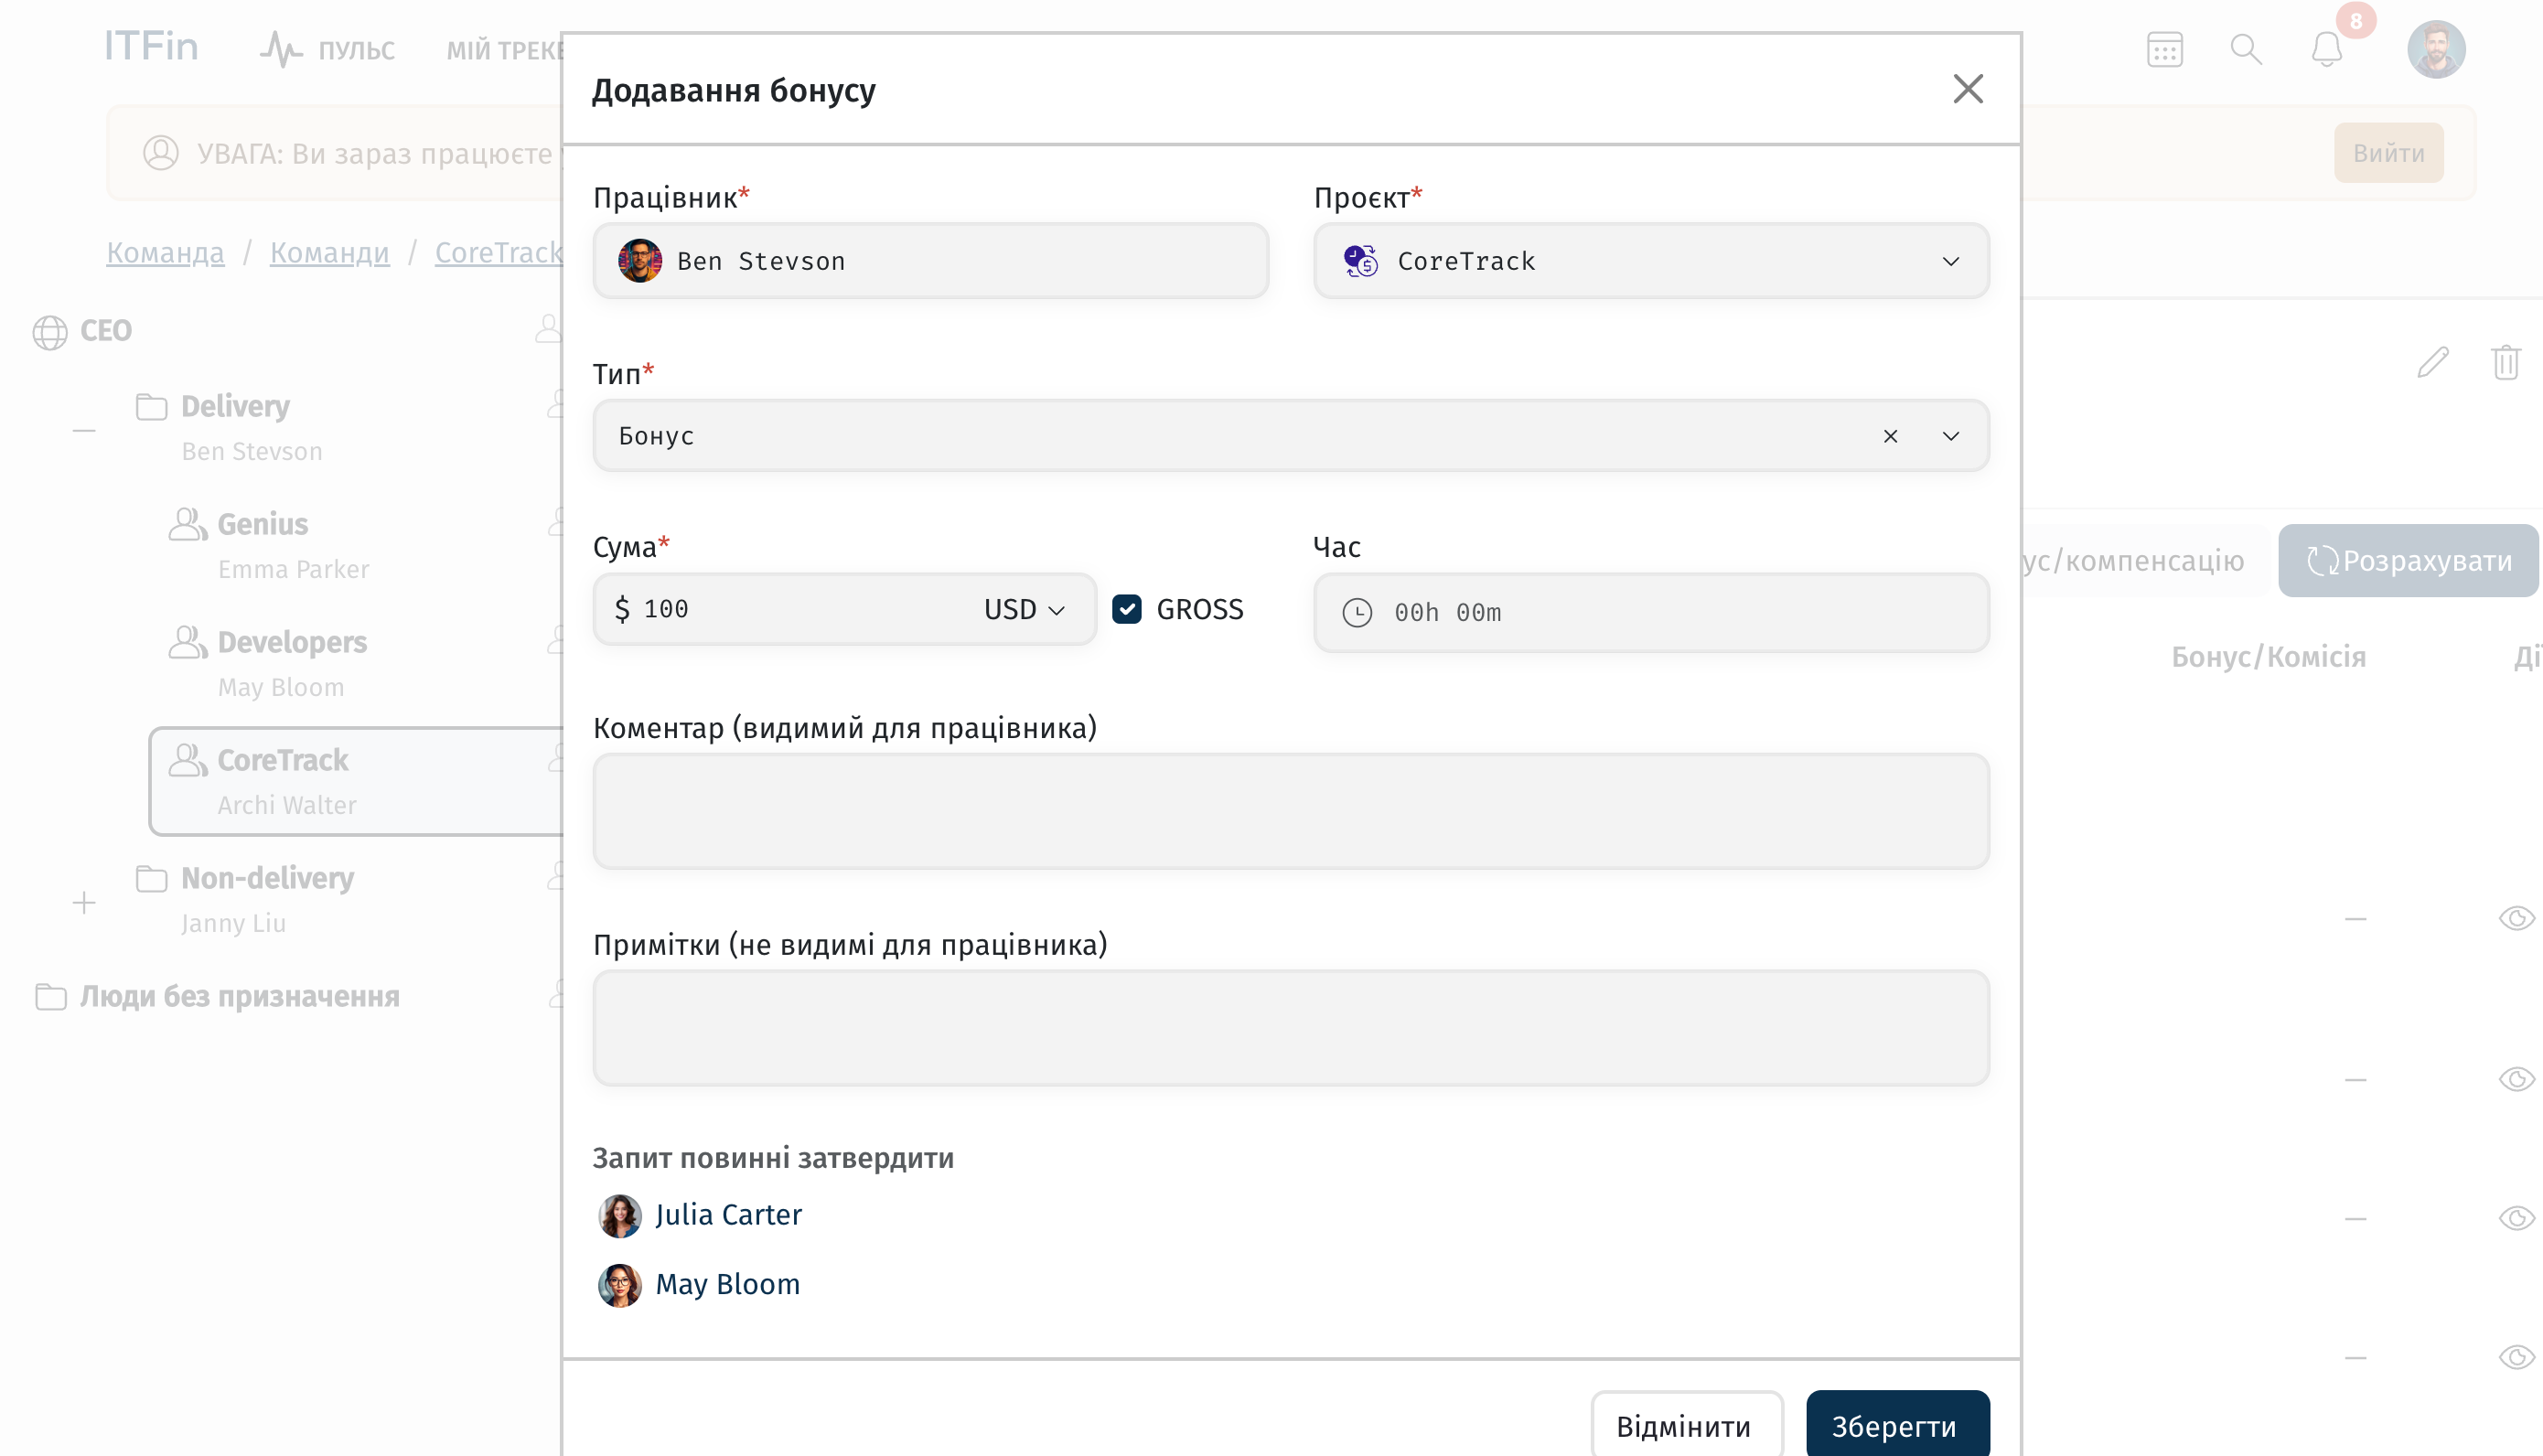Click the Люди без призначення folder icon

pyautogui.click(x=50, y=997)
